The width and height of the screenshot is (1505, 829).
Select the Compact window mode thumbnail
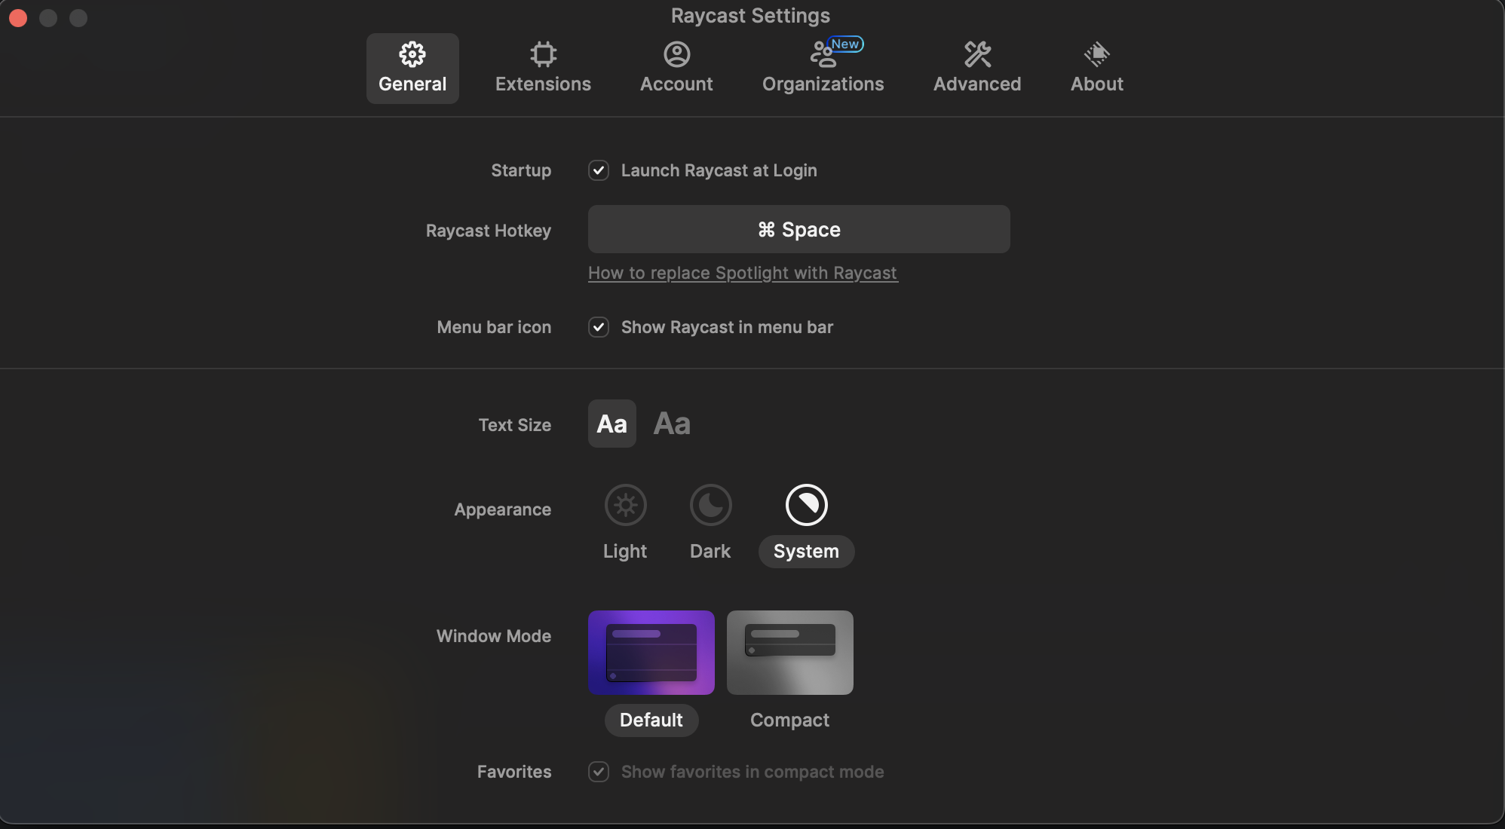click(x=790, y=653)
